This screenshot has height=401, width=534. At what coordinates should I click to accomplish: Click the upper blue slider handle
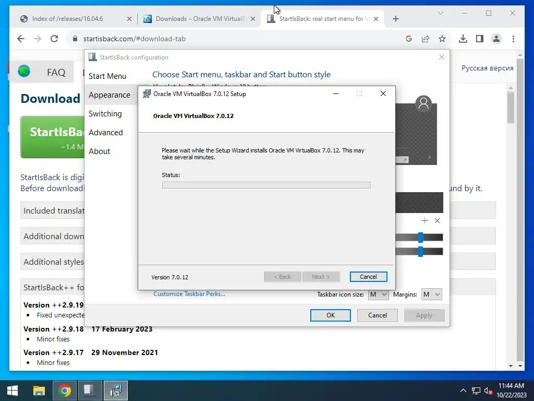click(x=421, y=238)
